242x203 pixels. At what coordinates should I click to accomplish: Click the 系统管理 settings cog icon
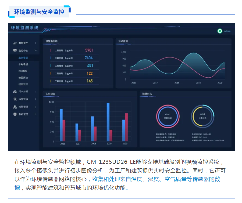point(15,114)
